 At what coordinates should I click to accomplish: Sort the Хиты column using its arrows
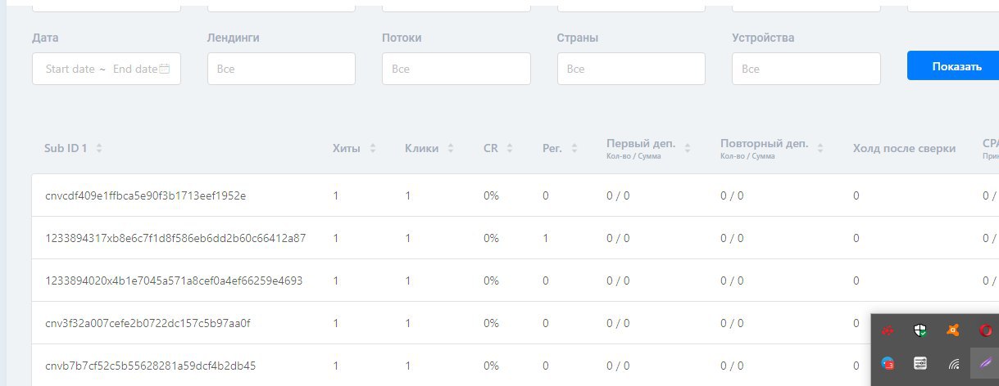tap(373, 149)
